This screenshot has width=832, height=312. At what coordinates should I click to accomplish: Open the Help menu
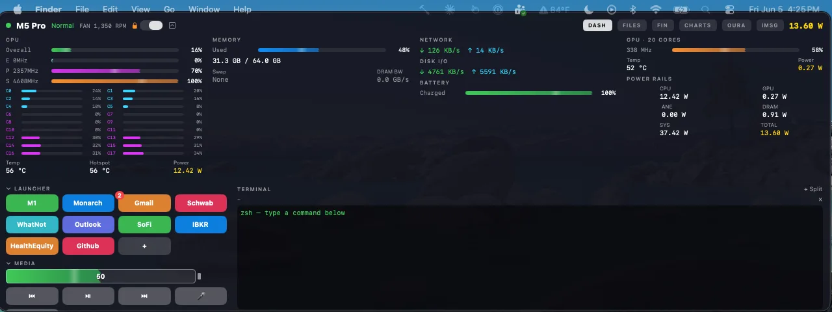coord(242,10)
